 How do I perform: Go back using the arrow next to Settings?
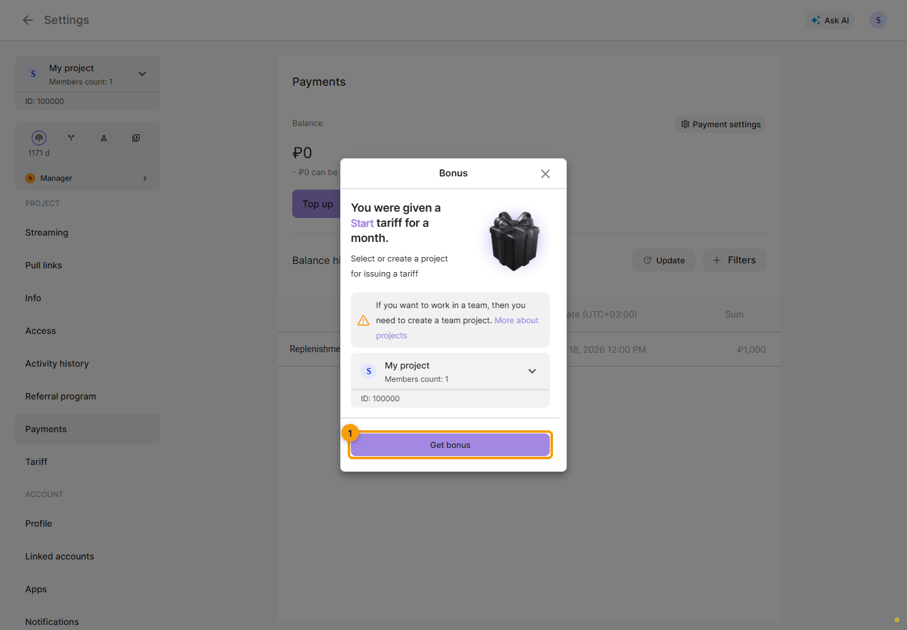coord(28,20)
